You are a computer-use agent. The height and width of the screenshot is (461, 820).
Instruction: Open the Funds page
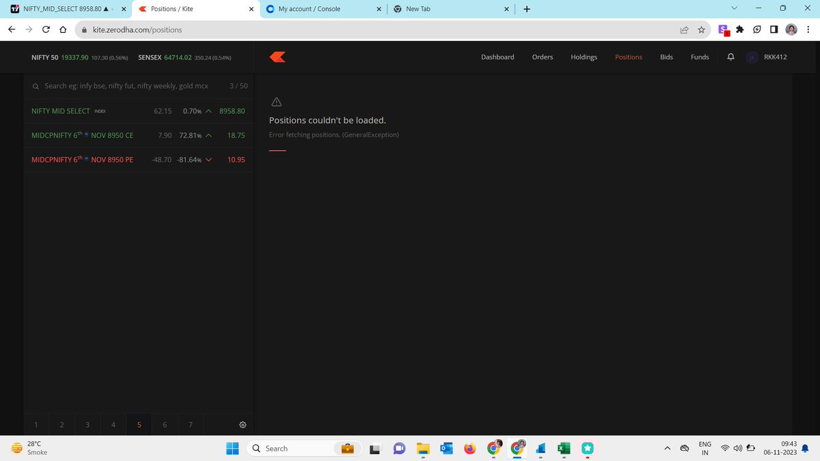(x=700, y=57)
